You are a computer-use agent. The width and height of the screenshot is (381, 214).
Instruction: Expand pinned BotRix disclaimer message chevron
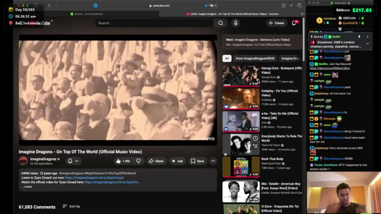click(368, 43)
